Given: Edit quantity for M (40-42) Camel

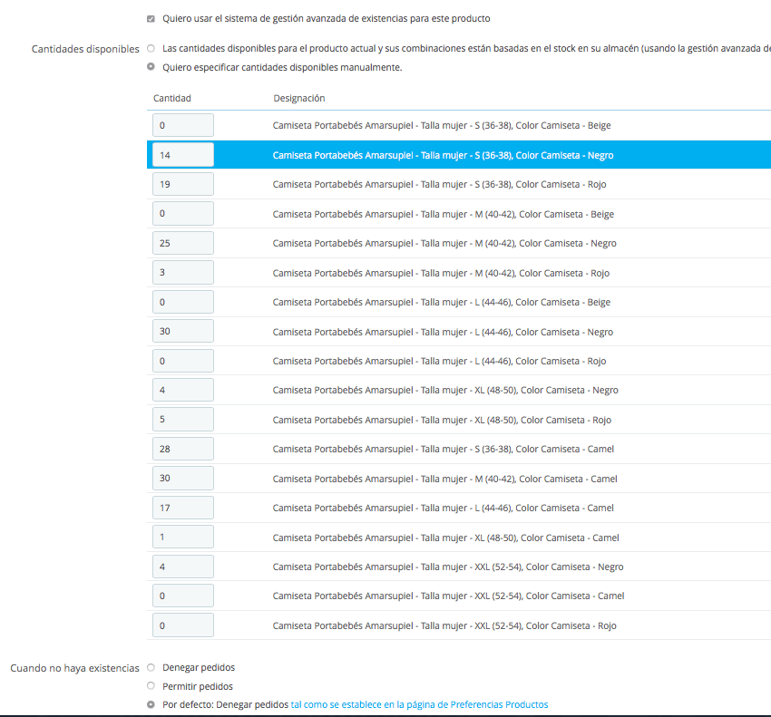Looking at the screenshot, I should click(x=183, y=479).
